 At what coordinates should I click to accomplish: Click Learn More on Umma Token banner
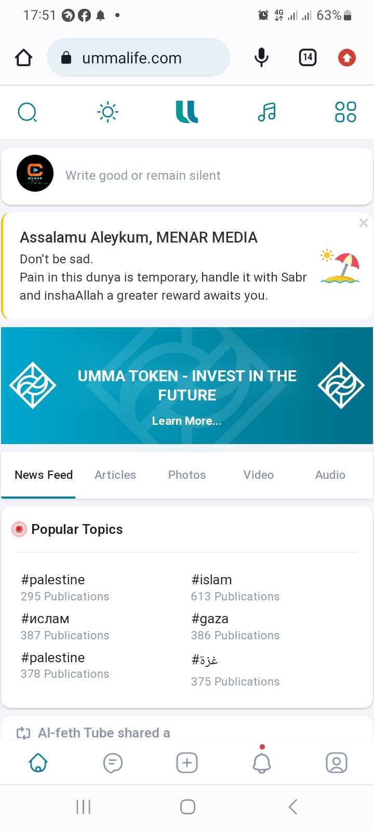[x=186, y=421]
